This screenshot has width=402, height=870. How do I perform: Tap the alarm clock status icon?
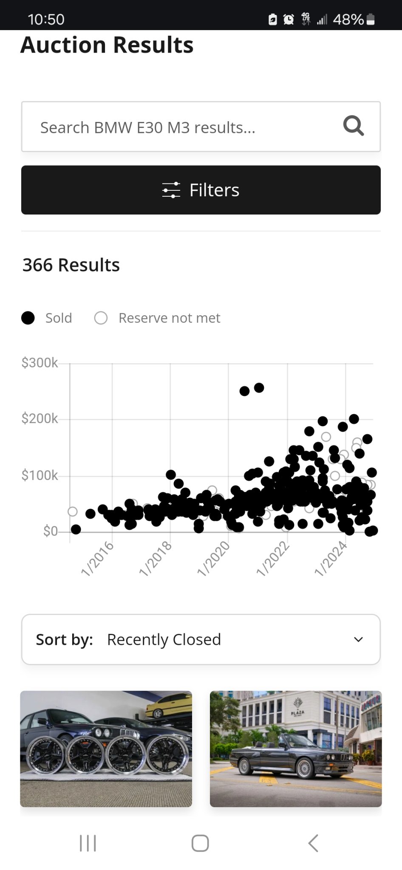[289, 19]
